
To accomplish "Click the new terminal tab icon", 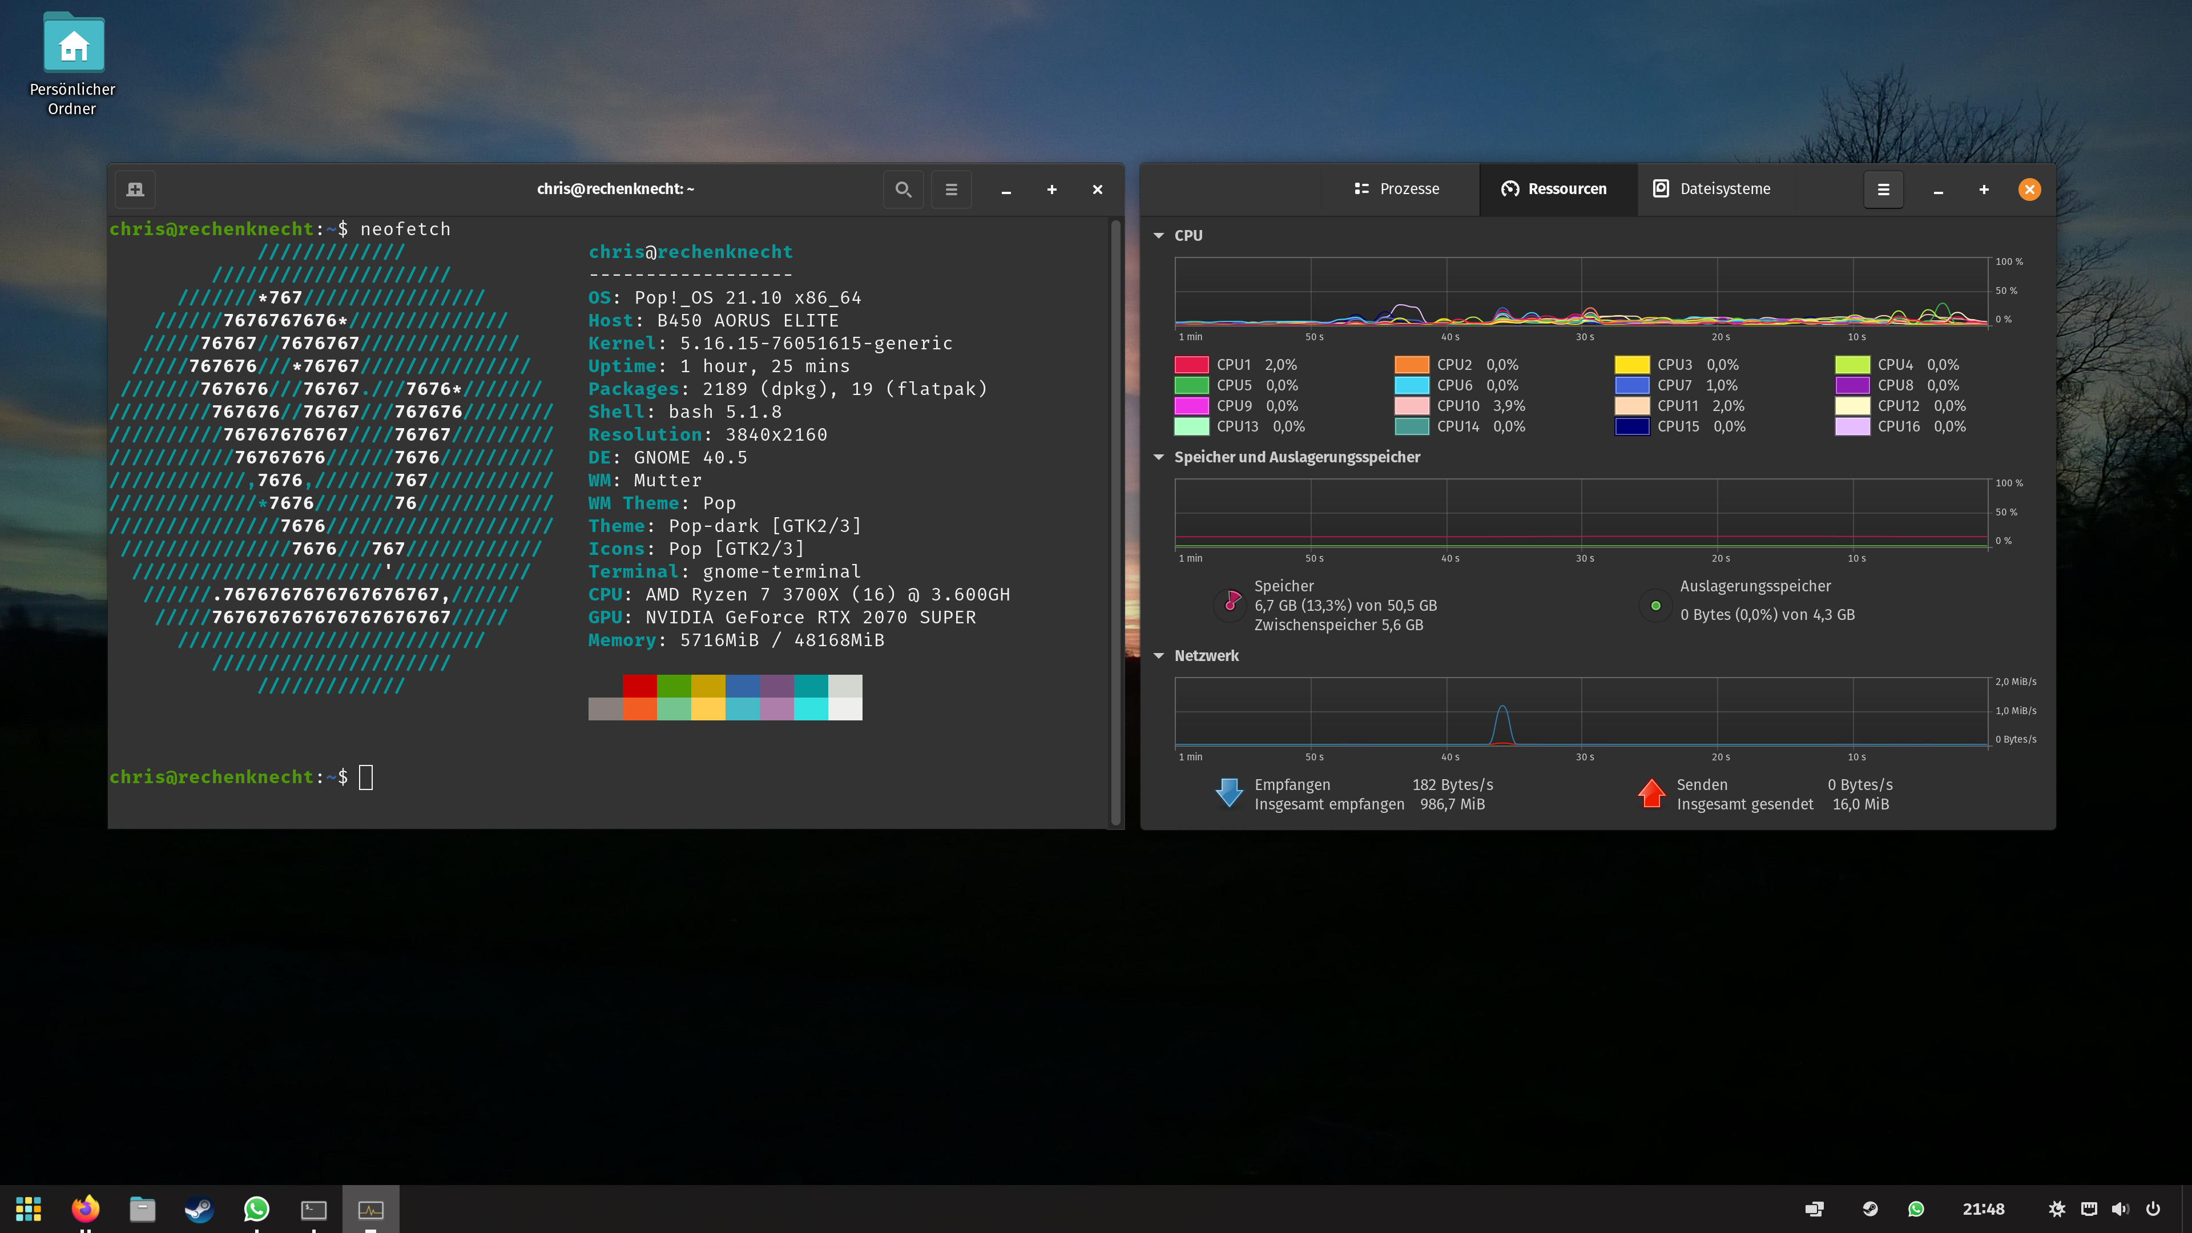I will 135,189.
